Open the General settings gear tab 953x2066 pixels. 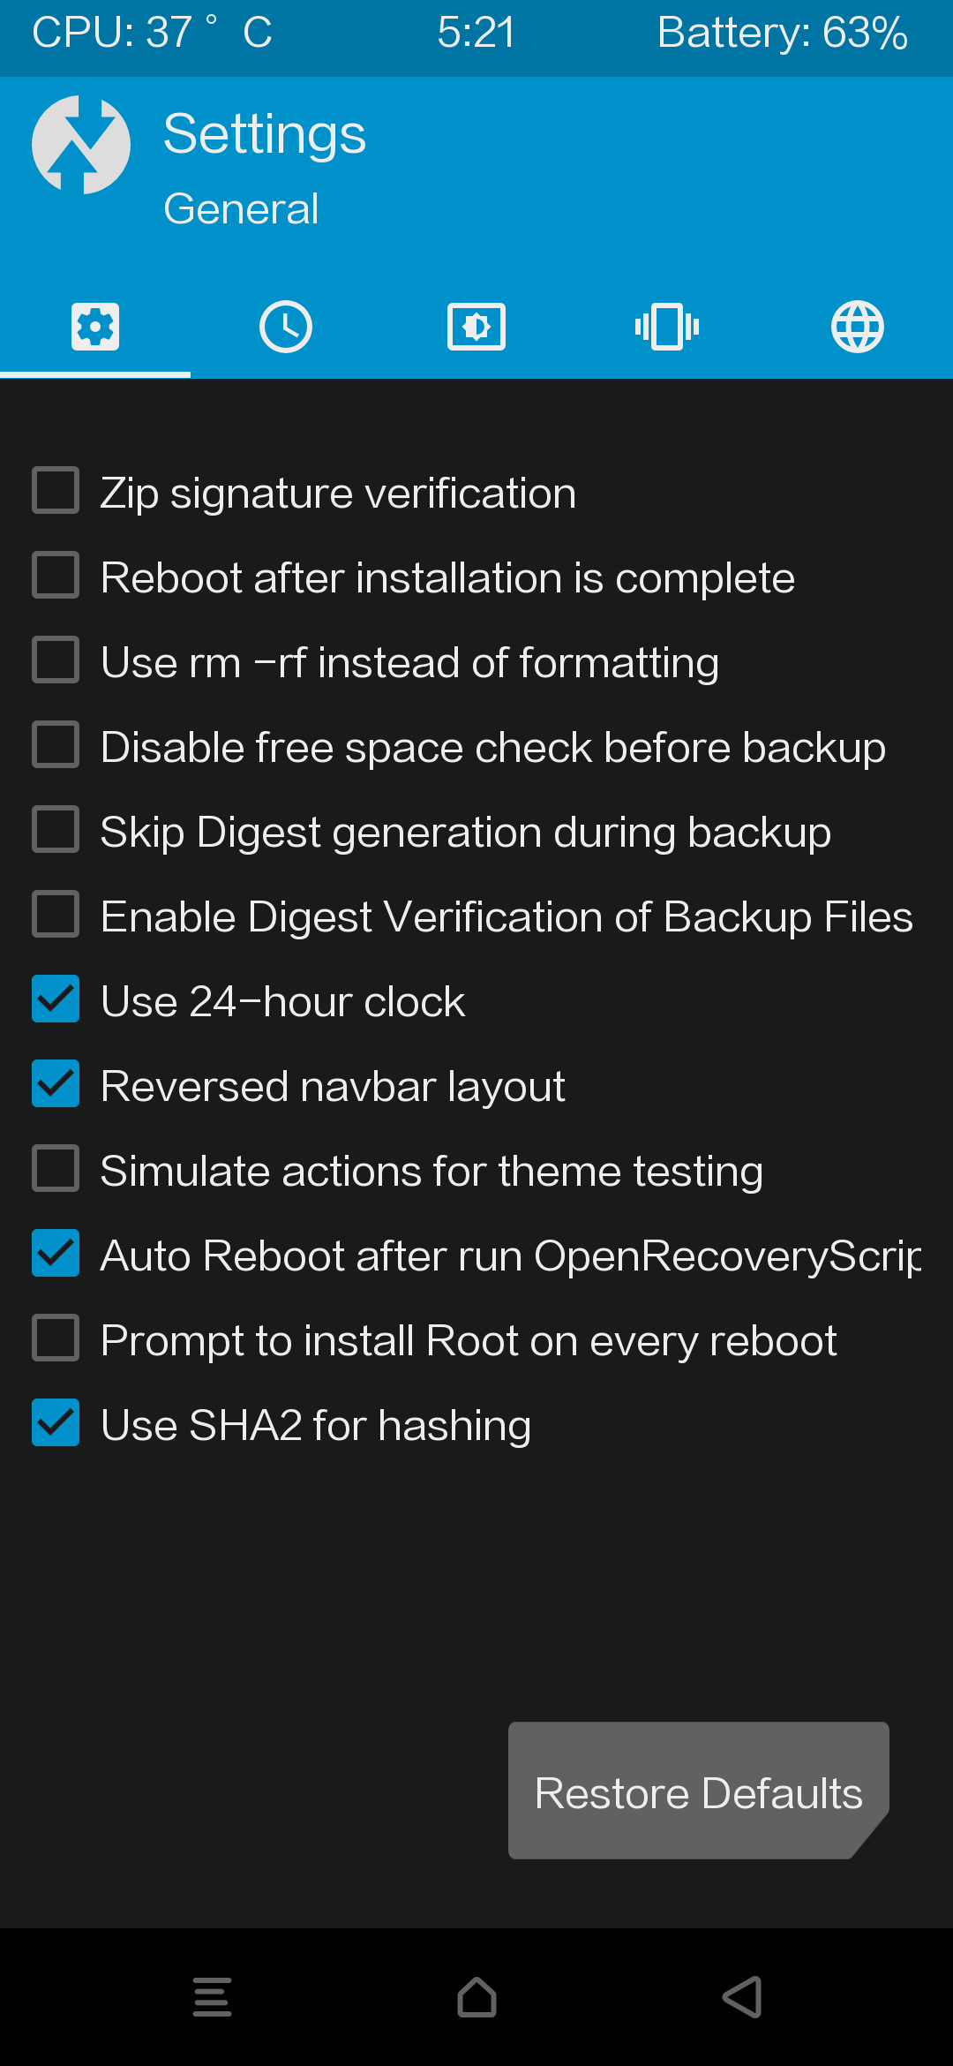click(95, 327)
